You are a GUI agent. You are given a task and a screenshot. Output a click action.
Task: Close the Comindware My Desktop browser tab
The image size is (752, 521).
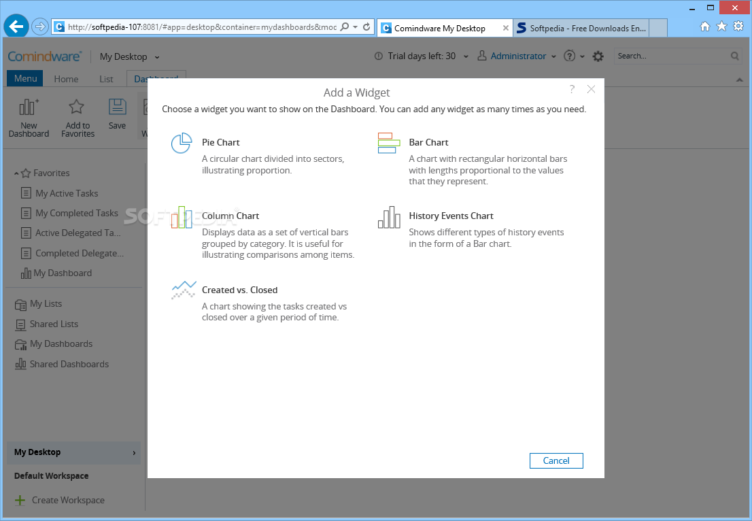pos(505,29)
